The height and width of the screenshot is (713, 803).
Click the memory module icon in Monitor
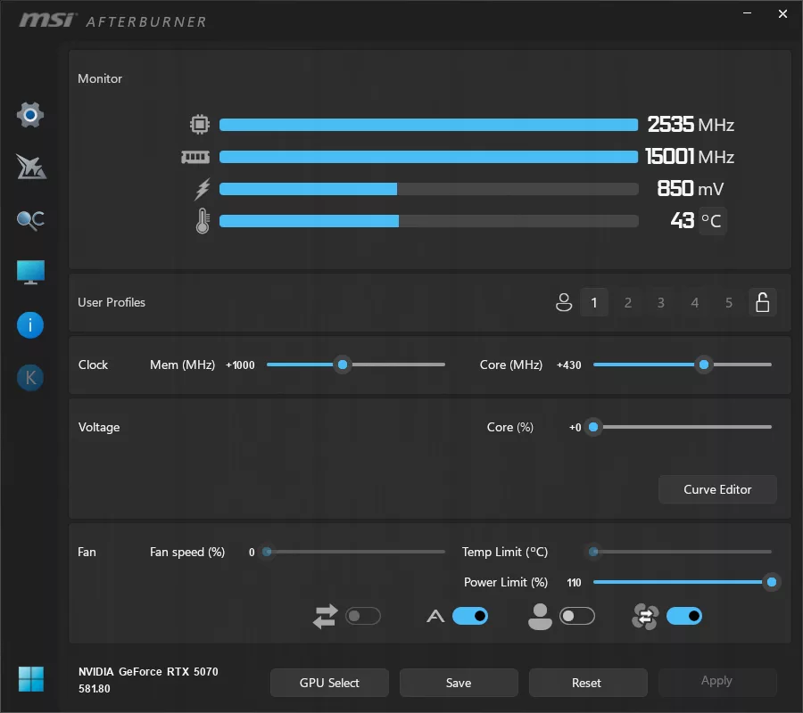point(196,157)
